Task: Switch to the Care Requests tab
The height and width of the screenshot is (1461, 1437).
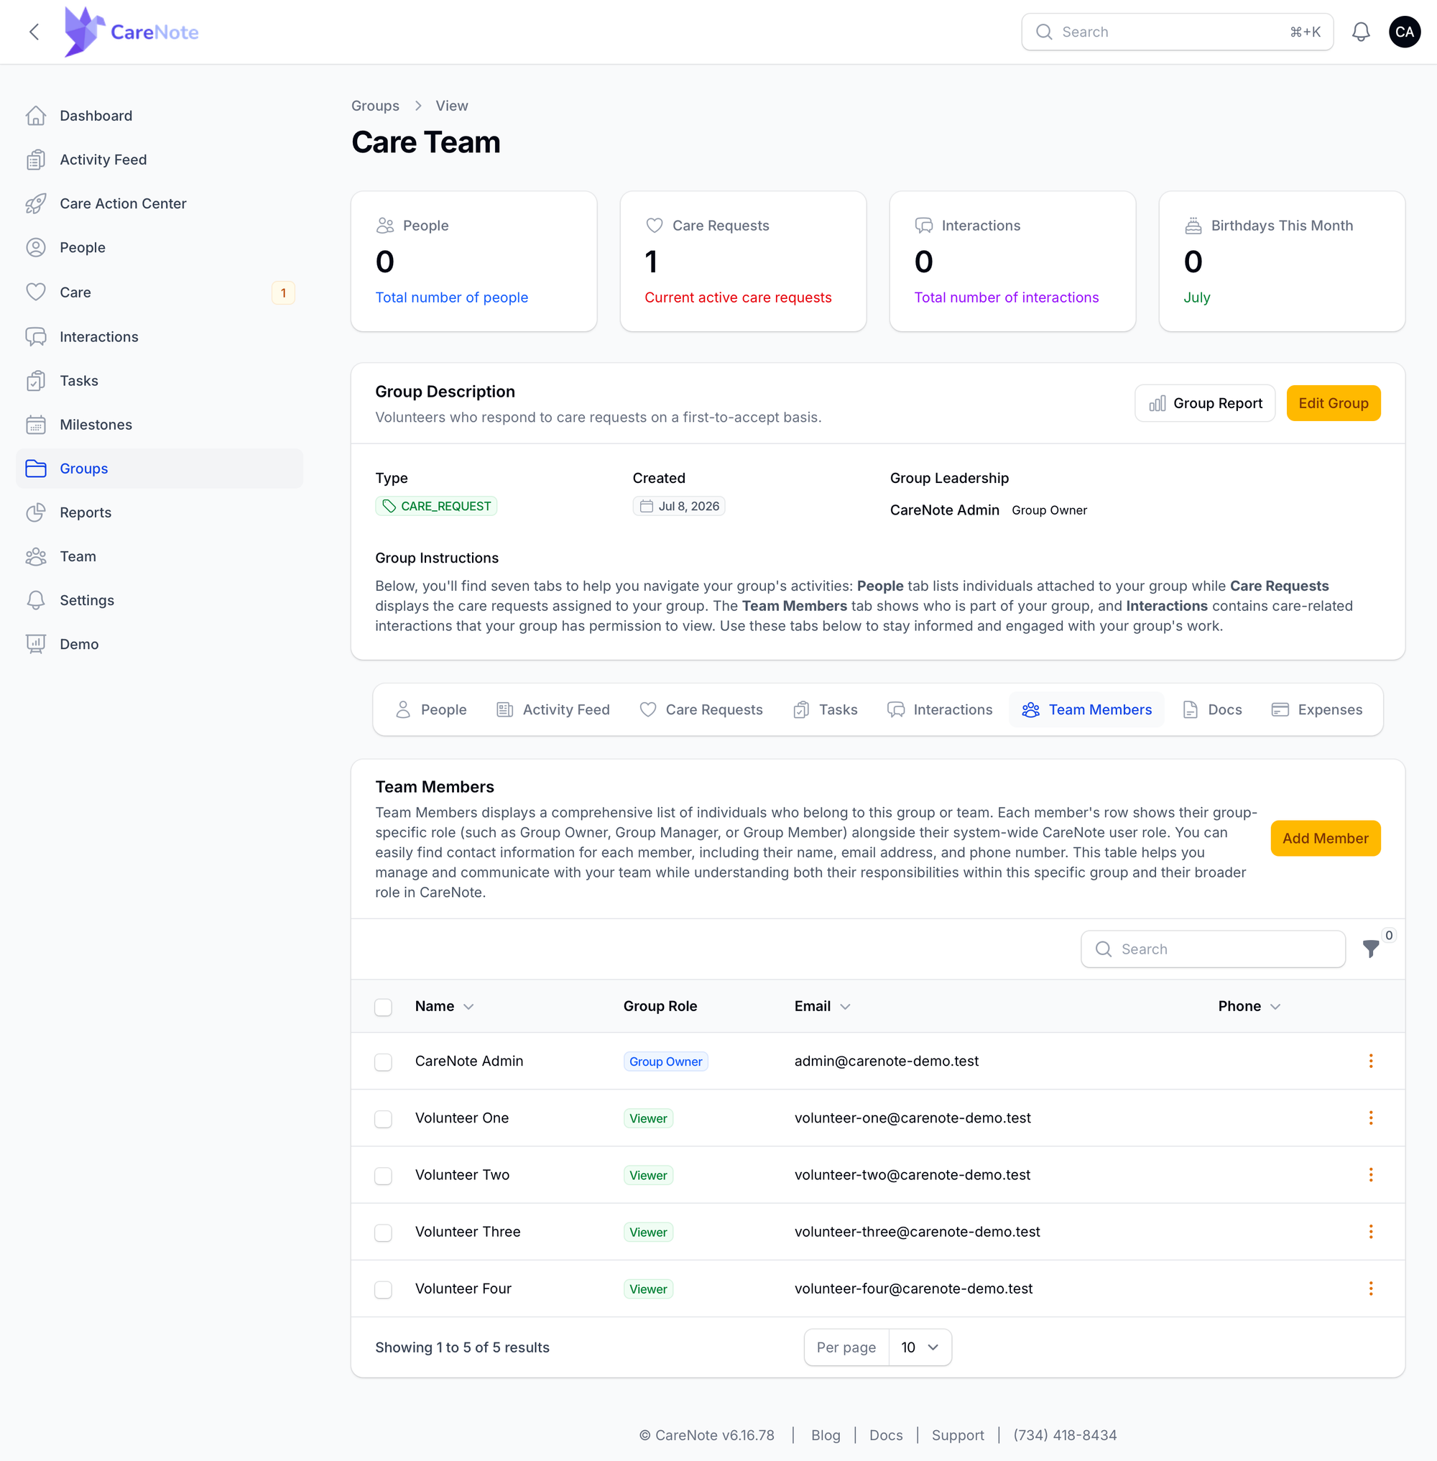Action: (x=701, y=710)
